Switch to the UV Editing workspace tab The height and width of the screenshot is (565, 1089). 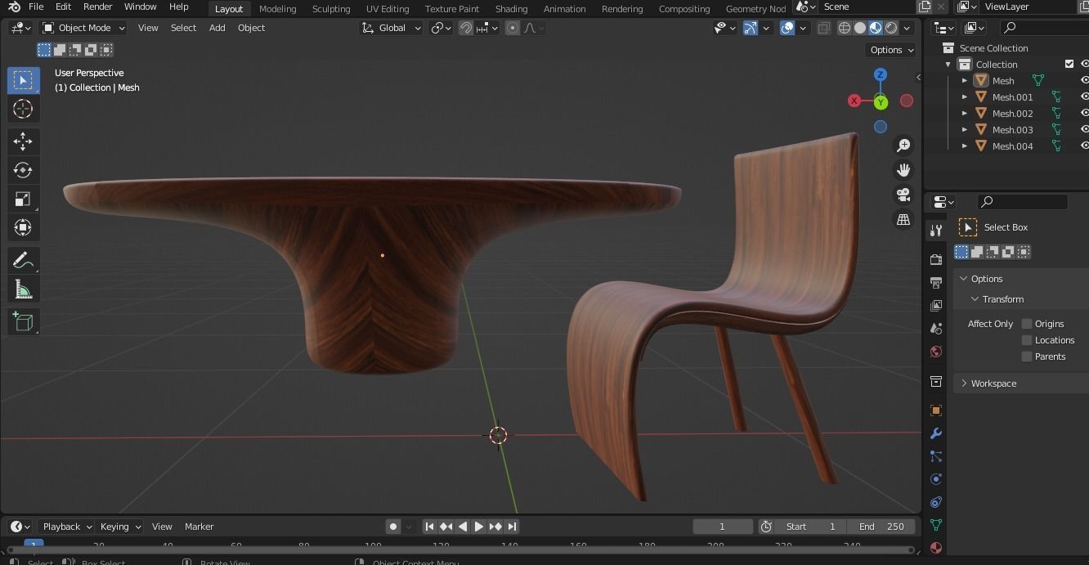(388, 8)
